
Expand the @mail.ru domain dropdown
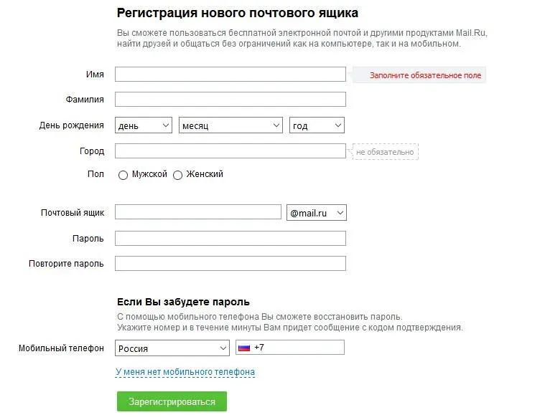pos(317,213)
